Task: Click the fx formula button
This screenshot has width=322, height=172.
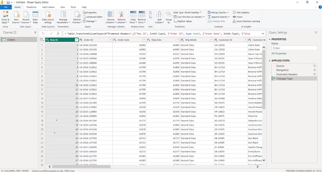Action: [58, 34]
